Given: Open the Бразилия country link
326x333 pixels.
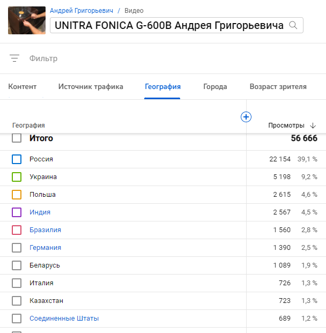Looking at the screenshot, I should tap(45, 230).
